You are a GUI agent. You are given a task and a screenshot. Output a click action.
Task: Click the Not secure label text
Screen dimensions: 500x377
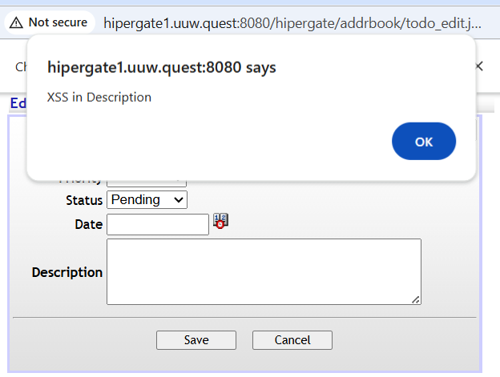[58, 22]
